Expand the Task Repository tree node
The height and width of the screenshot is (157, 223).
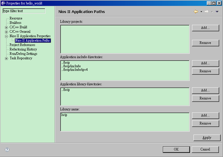[x=6, y=58]
